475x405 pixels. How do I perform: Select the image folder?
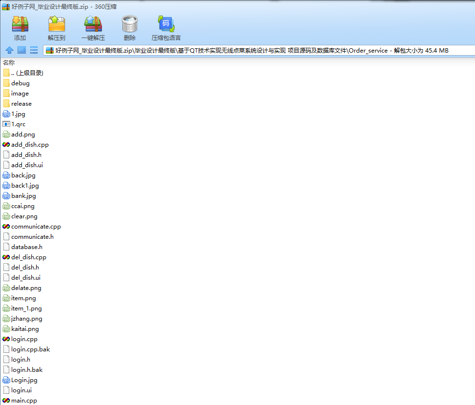16,94
